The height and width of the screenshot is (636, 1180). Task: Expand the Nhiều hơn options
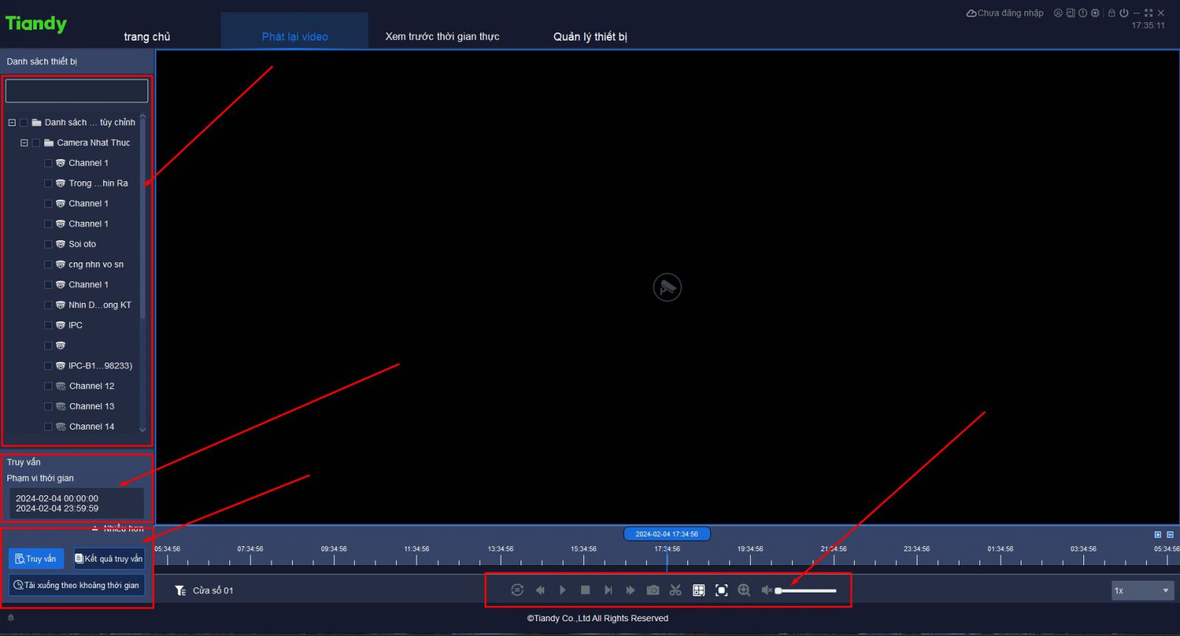[118, 528]
